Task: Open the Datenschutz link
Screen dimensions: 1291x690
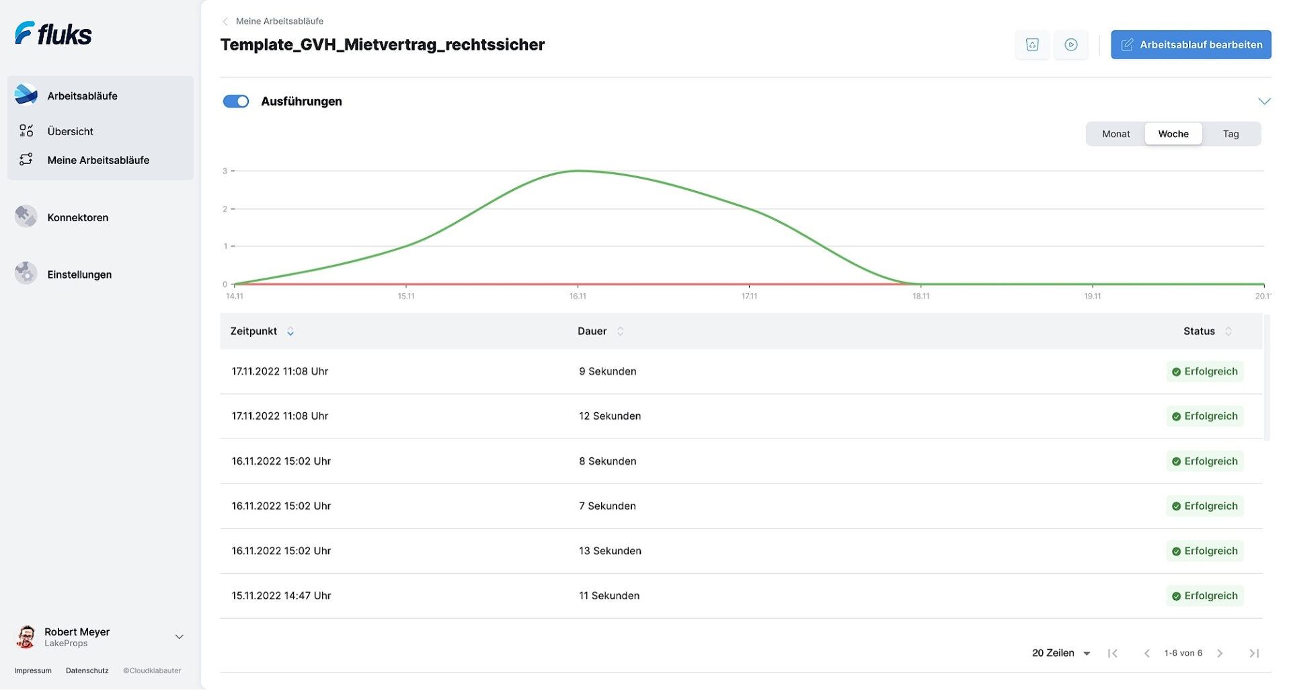Action: pyautogui.click(x=87, y=670)
